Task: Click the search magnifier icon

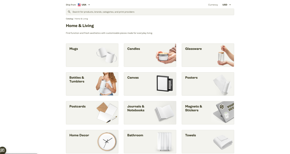Action: pyautogui.click(x=69, y=12)
